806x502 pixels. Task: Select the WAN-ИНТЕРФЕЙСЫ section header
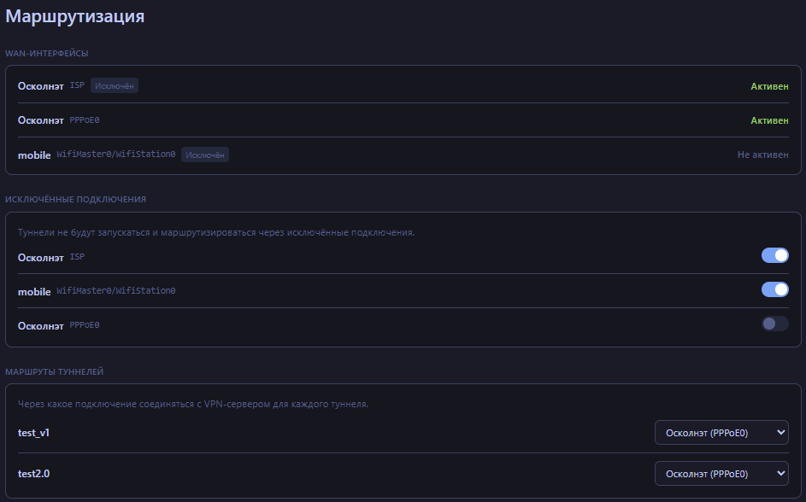[x=47, y=53]
